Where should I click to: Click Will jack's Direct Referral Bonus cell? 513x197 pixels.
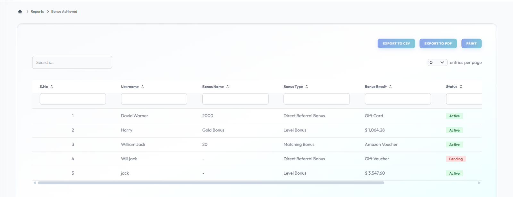(304, 159)
